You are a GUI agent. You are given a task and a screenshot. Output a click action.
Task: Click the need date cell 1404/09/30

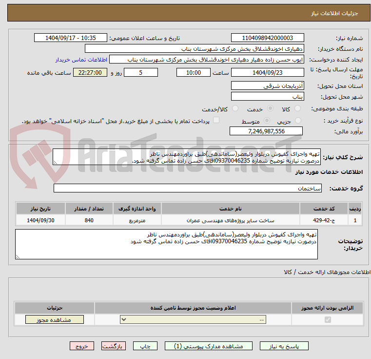[x=40, y=220]
